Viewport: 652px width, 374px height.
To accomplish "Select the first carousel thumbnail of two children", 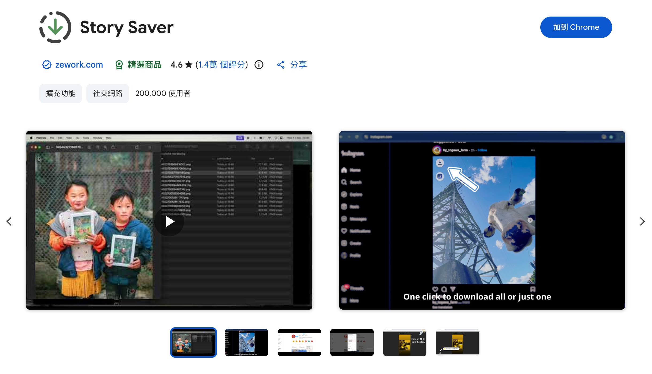I will [x=193, y=342].
